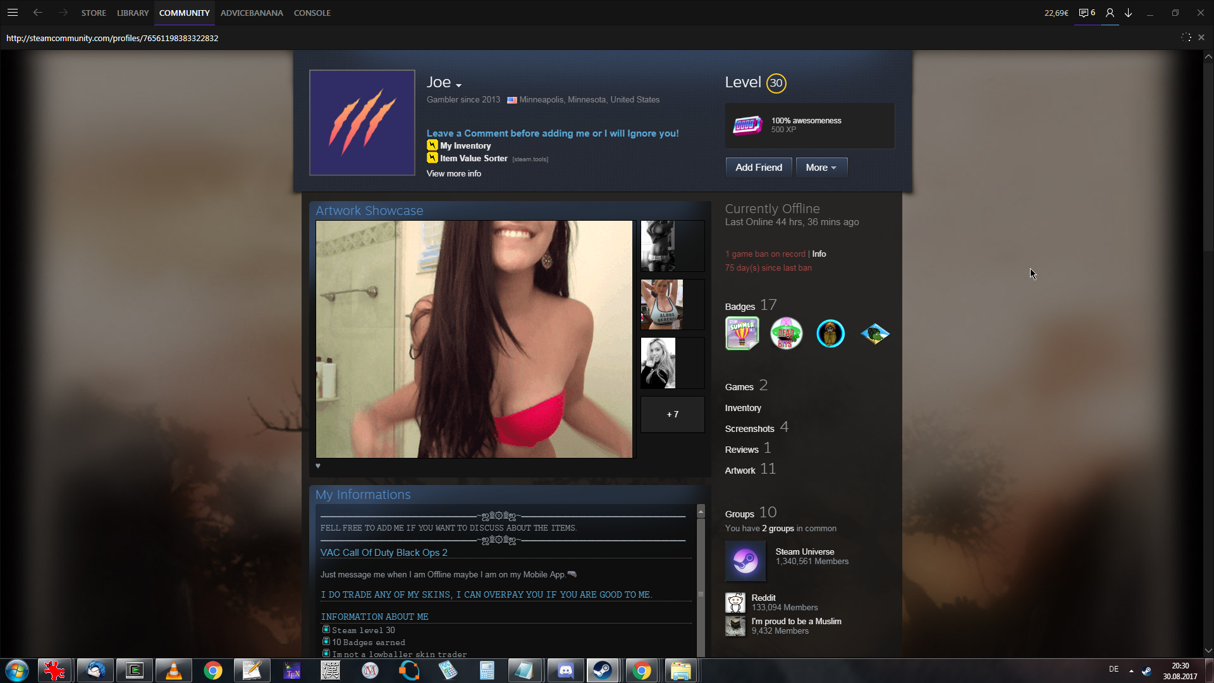Image resolution: width=1214 pixels, height=683 pixels.
Task: Open the More dropdown button
Action: [x=821, y=168]
